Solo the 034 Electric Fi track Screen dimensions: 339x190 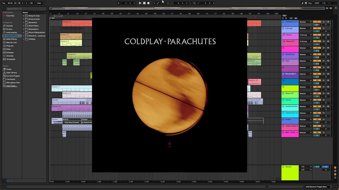(x=323, y=22)
